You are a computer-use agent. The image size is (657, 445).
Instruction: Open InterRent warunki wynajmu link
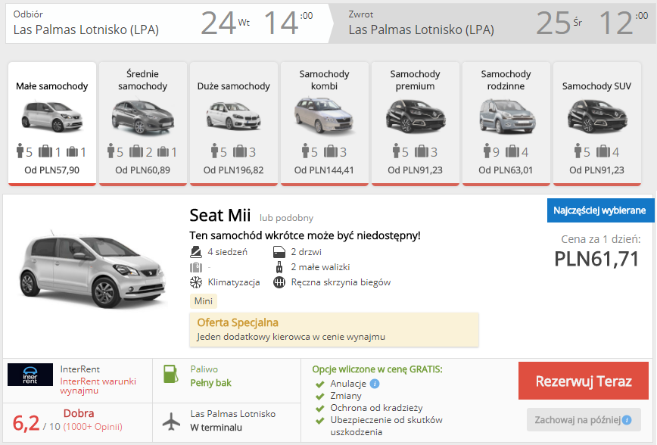[x=98, y=386]
